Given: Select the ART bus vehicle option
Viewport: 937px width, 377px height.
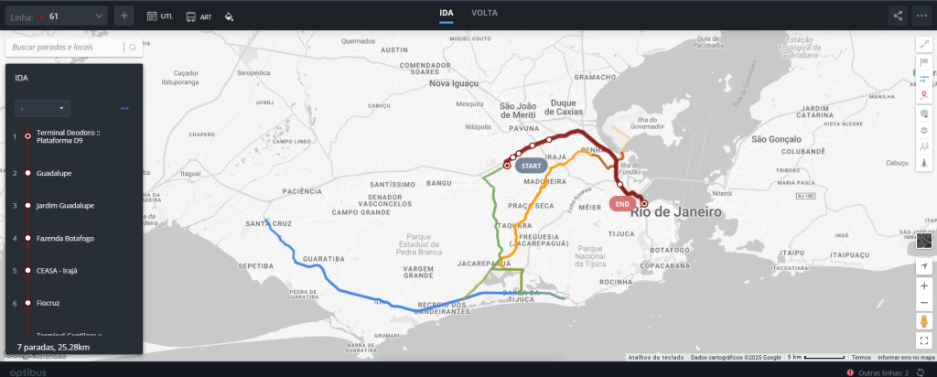Looking at the screenshot, I should click(x=199, y=16).
